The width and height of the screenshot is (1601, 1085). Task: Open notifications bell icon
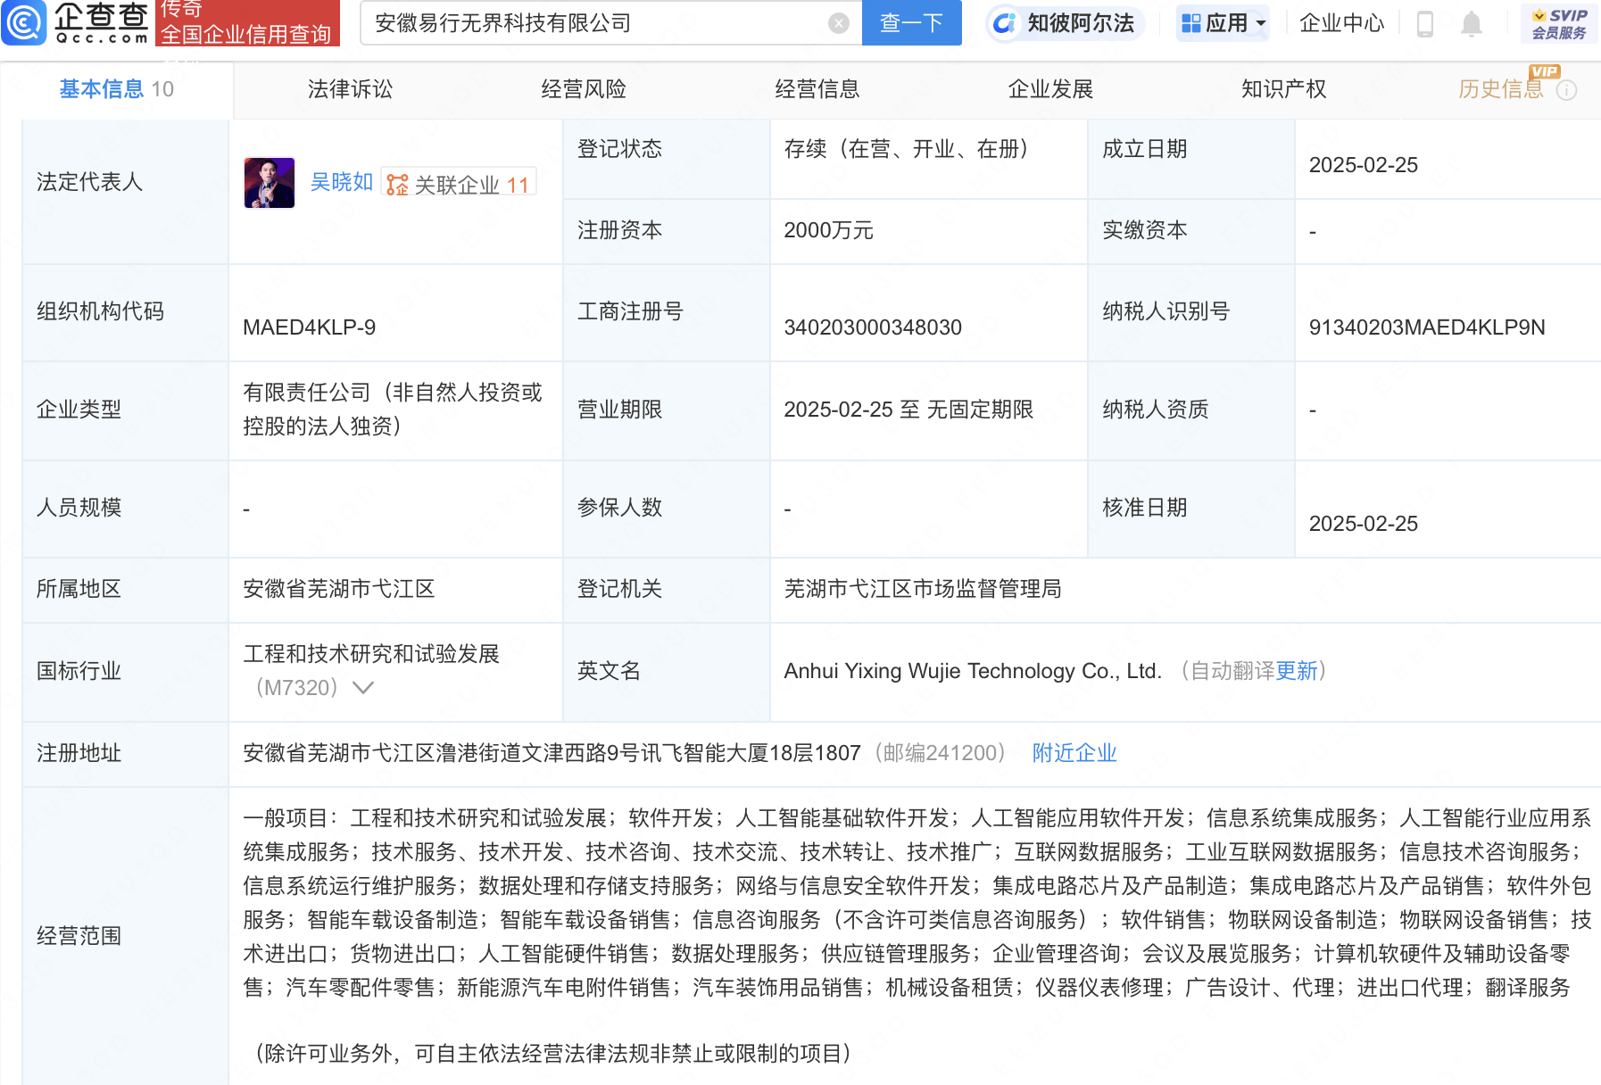tap(1471, 24)
